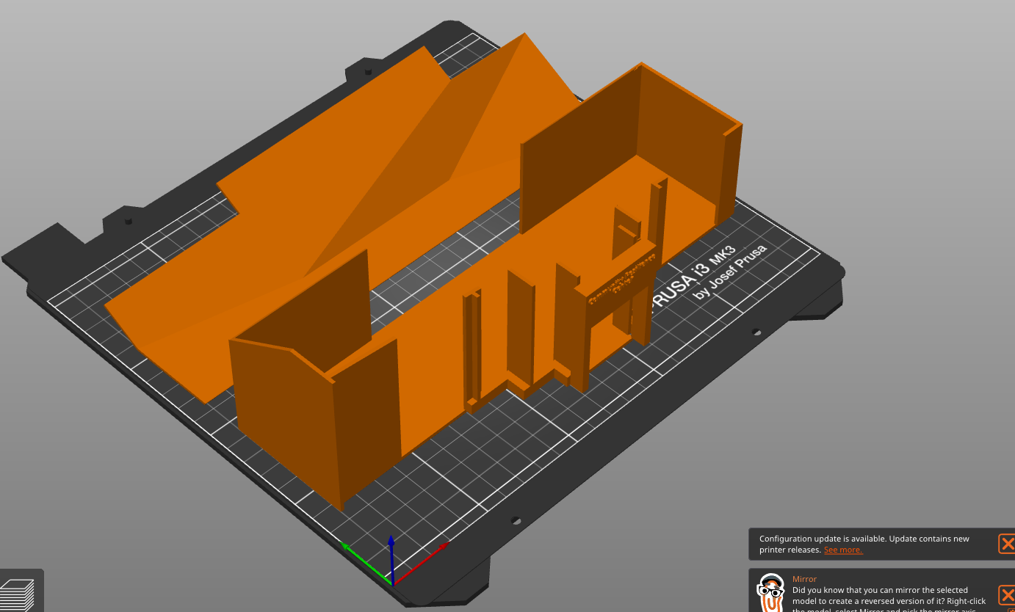Screen dimensions: 1015x612
Task: Dismiss the configuration update notification
Action: point(1007,544)
